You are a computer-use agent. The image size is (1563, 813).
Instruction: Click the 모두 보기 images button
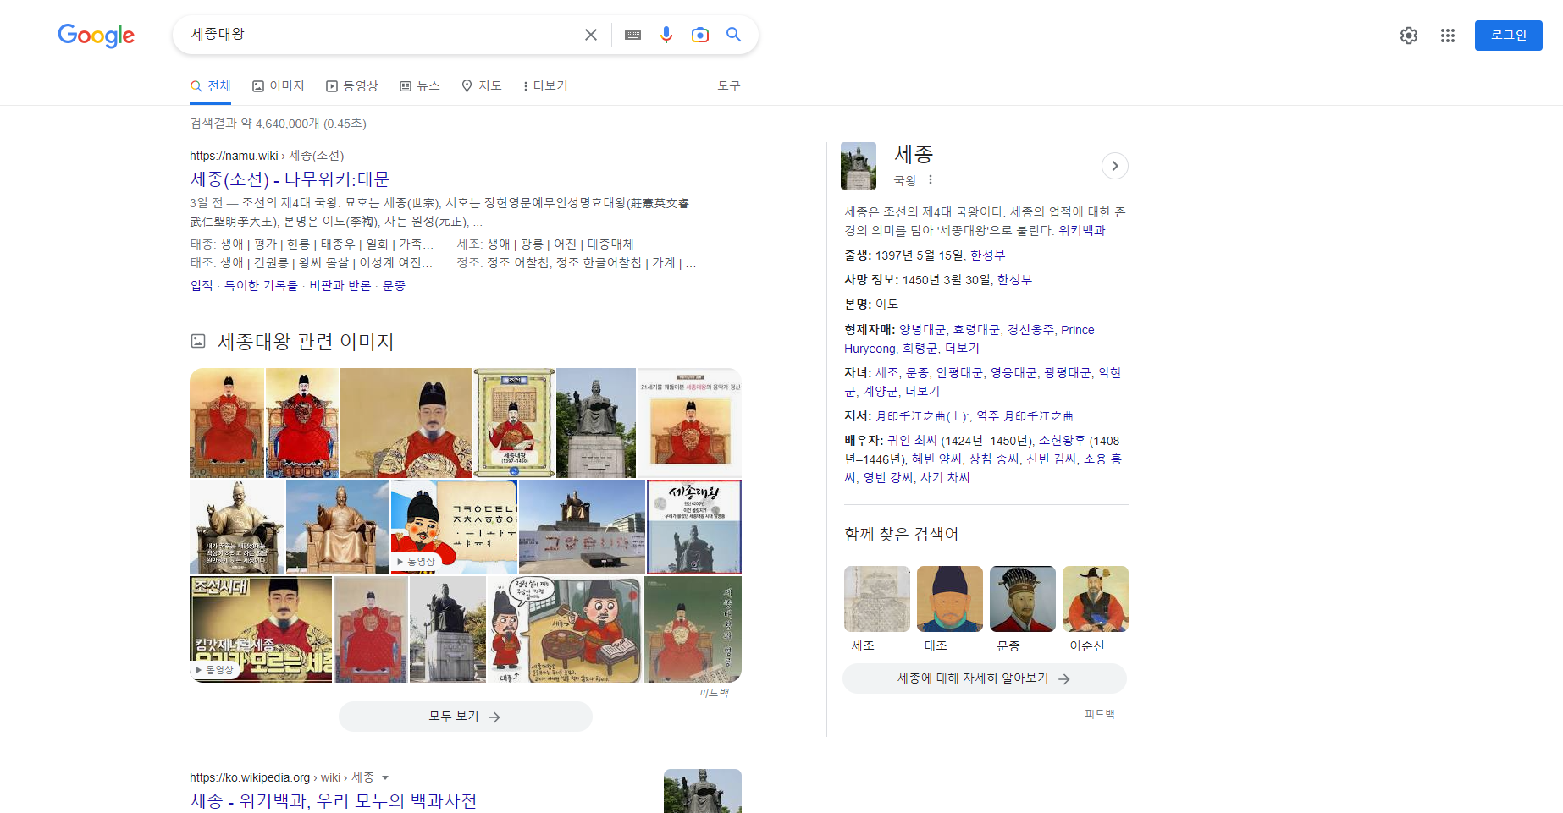tap(466, 717)
